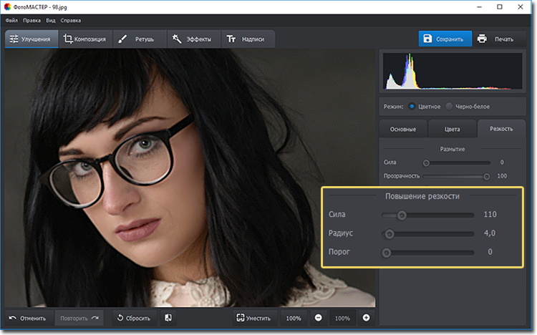The width and height of the screenshot is (537, 335).
Task: Switch to the Цвета settings tab
Action: [452, 129]
